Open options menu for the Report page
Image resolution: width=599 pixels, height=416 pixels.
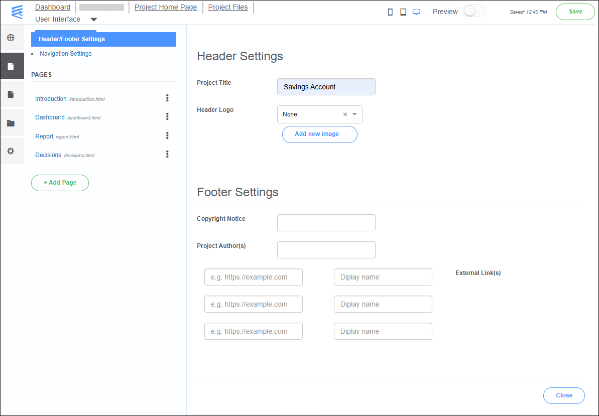coord(167,135)
